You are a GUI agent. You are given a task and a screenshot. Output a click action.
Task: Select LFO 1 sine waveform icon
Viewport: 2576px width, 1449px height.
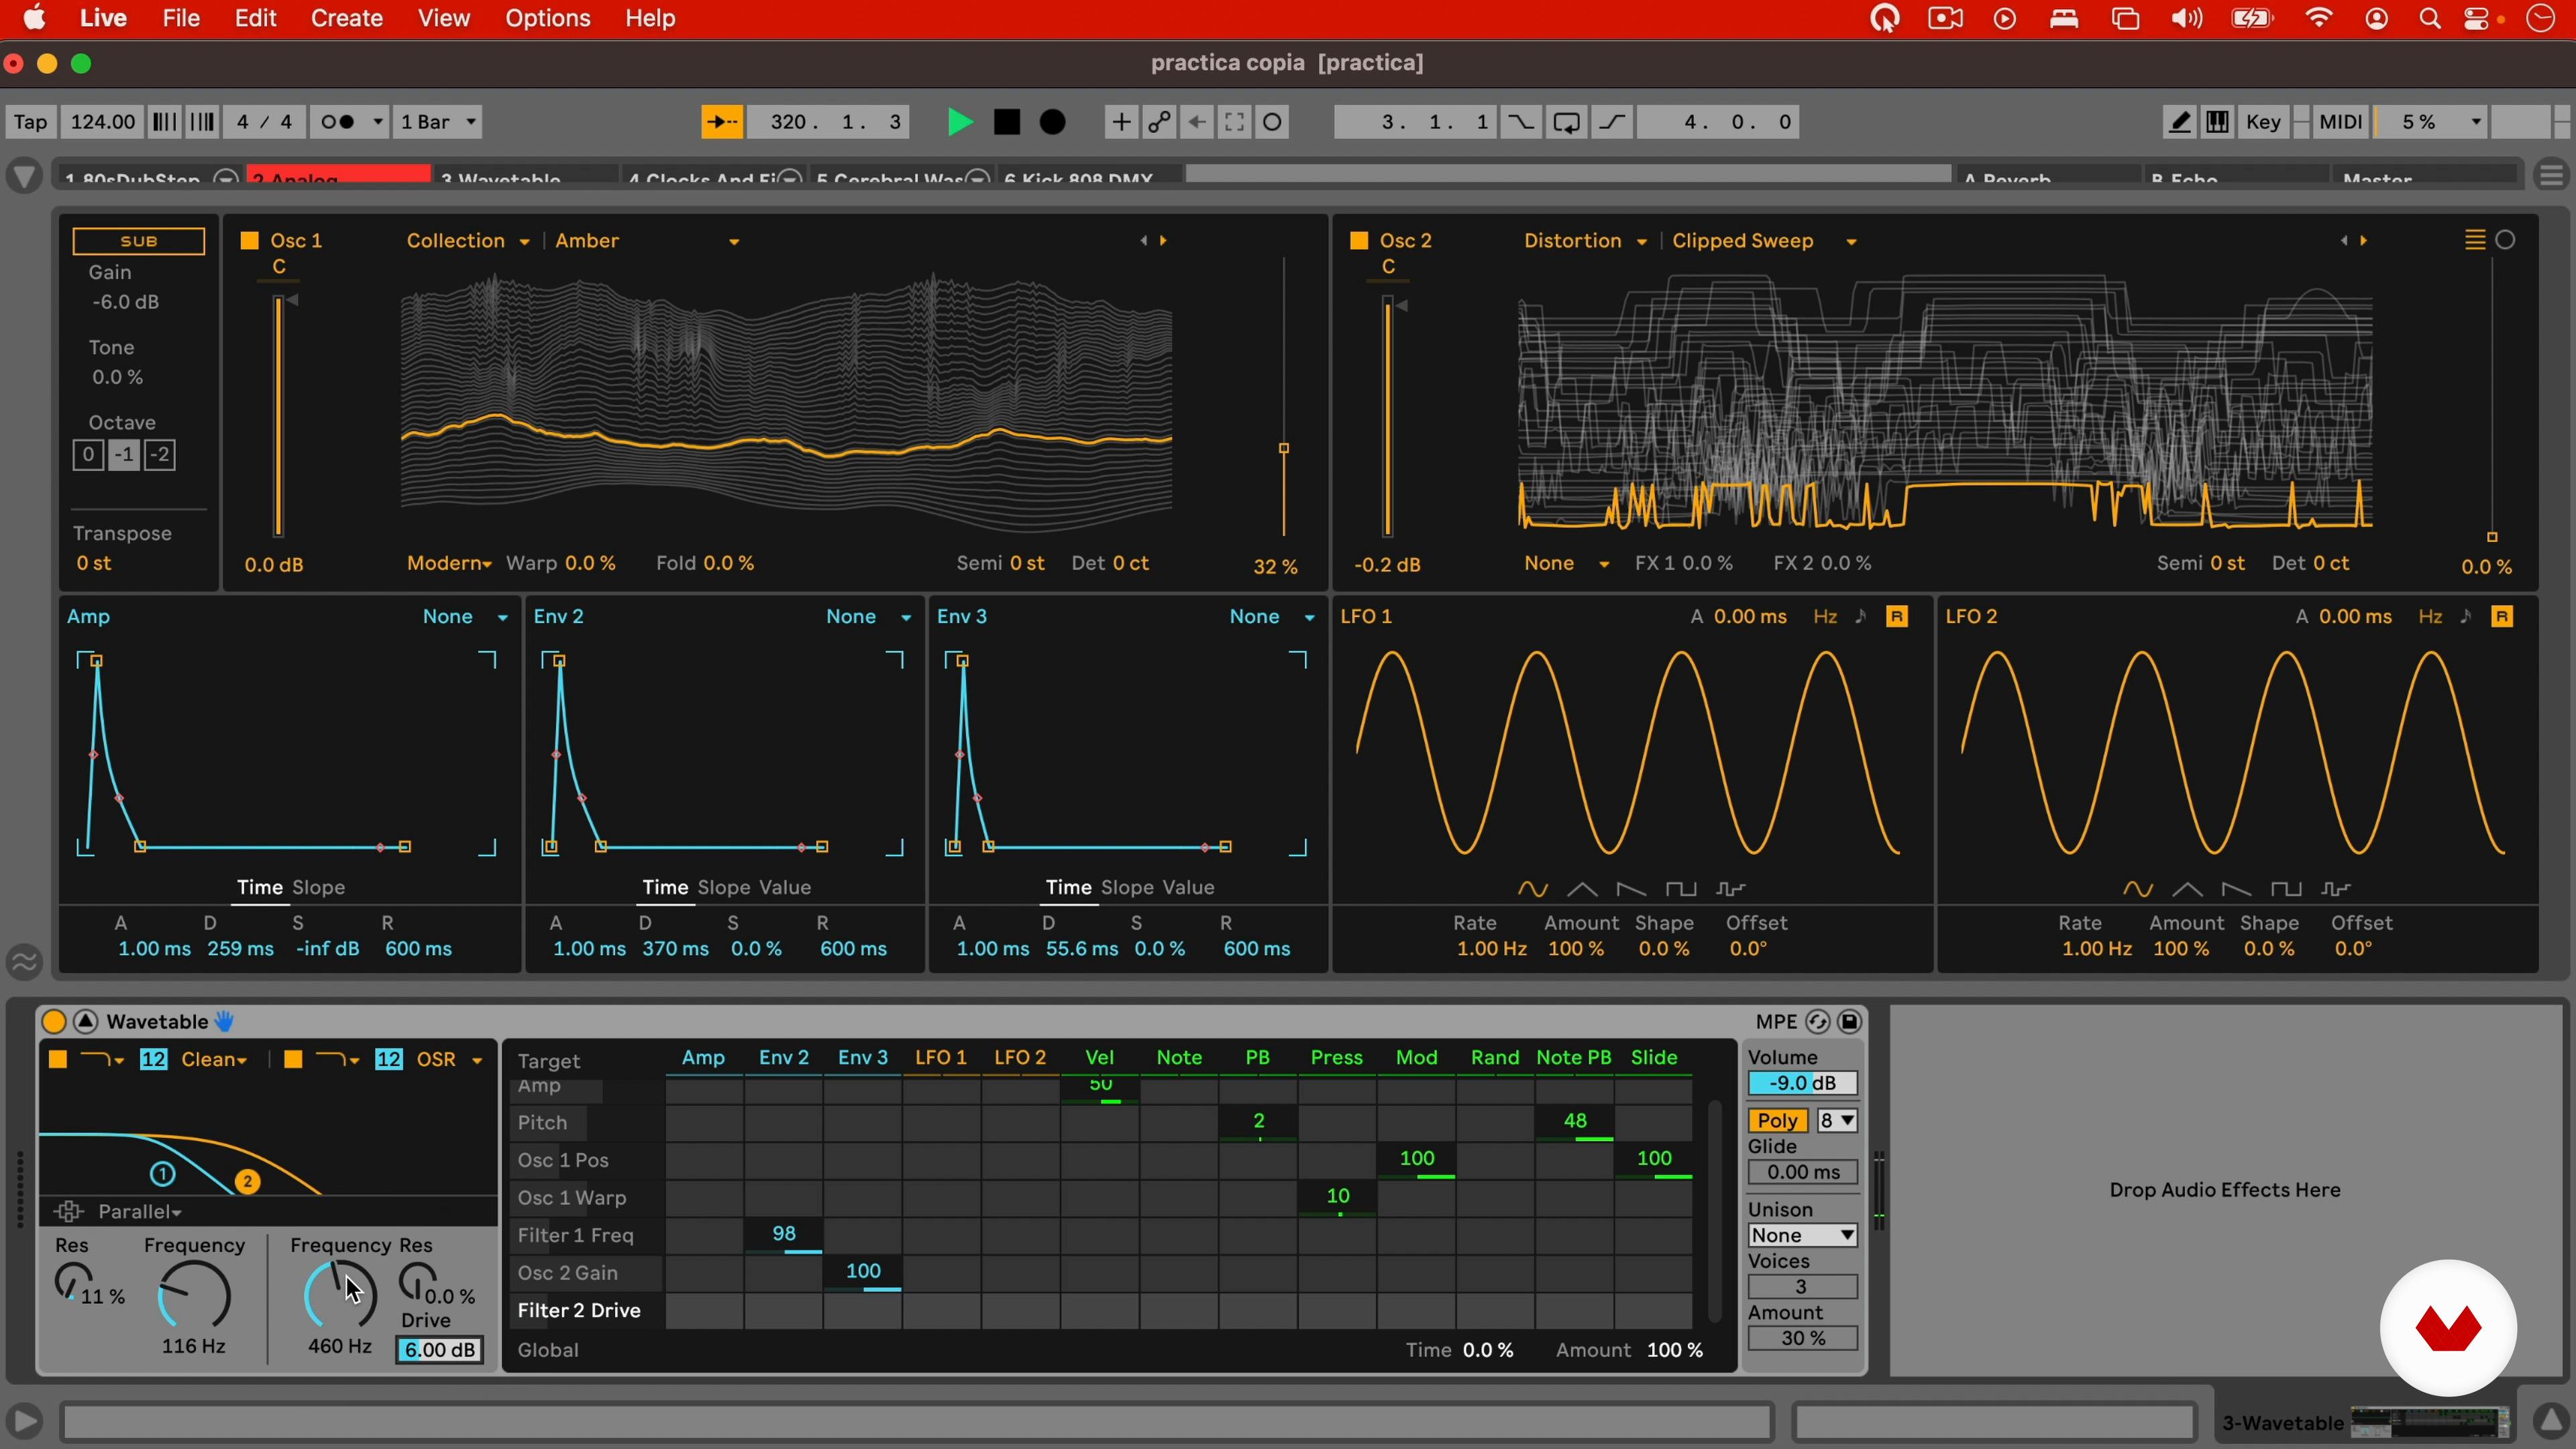1533,889
